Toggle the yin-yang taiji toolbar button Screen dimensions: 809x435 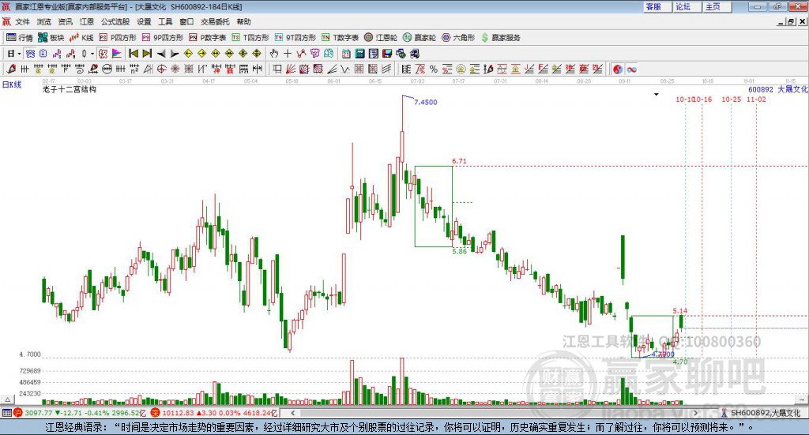[618, 69]
